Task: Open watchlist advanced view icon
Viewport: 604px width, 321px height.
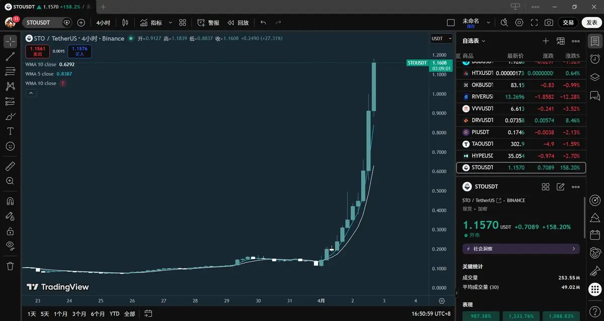Action: coord(561,41)
